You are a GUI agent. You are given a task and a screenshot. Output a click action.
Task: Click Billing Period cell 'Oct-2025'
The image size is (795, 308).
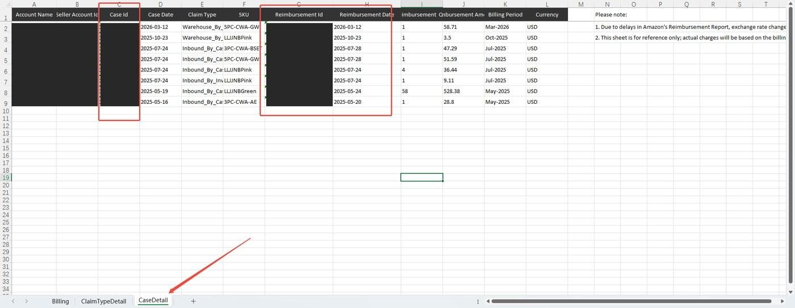pyautogui.click(x=505, y=37)
